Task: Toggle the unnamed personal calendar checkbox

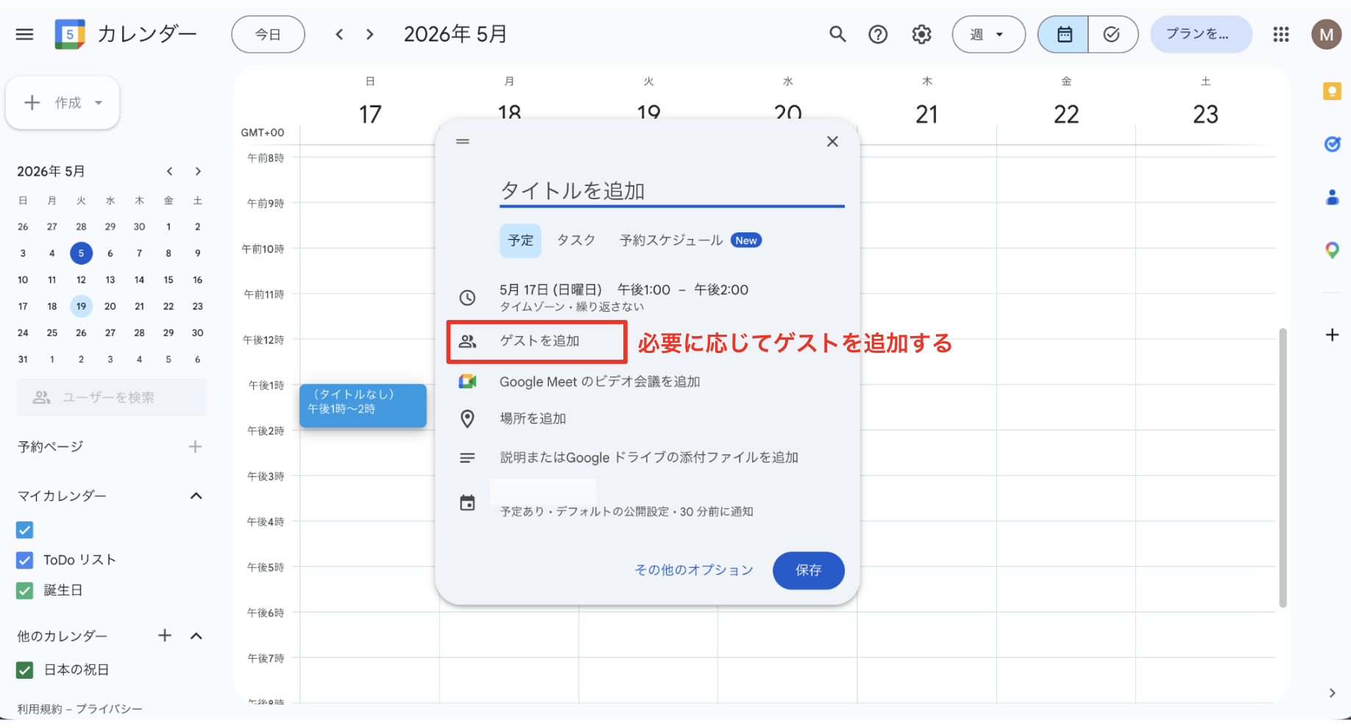Action: tap(24, 529)
